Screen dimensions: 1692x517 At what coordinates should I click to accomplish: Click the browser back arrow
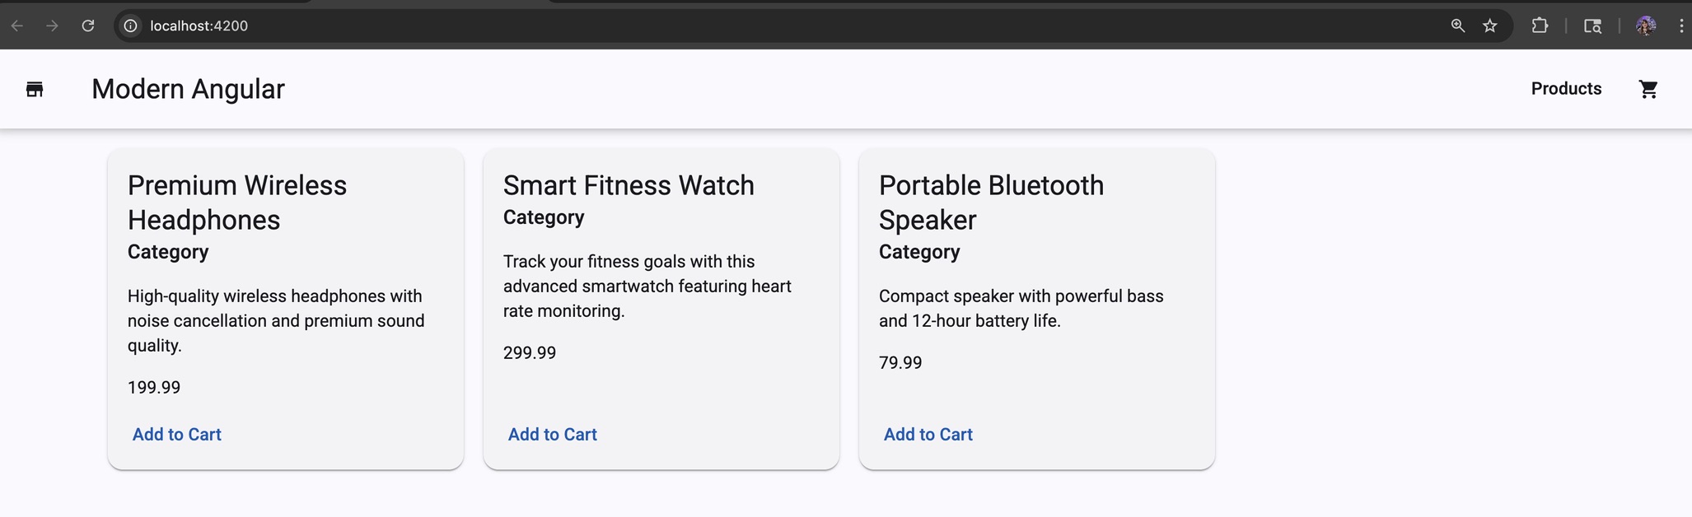(x=17, y=26)
